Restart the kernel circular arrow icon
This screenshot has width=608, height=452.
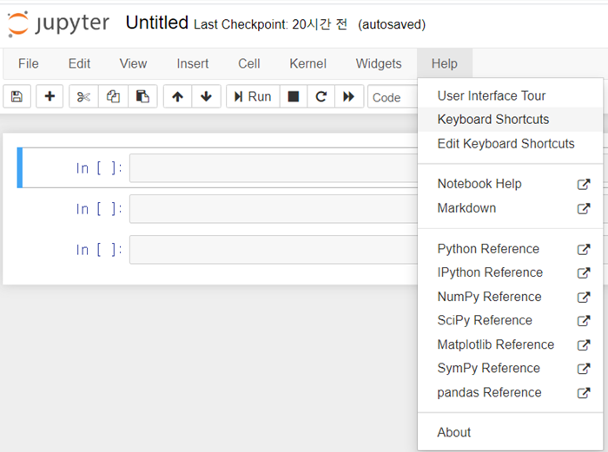coord(321,96)
